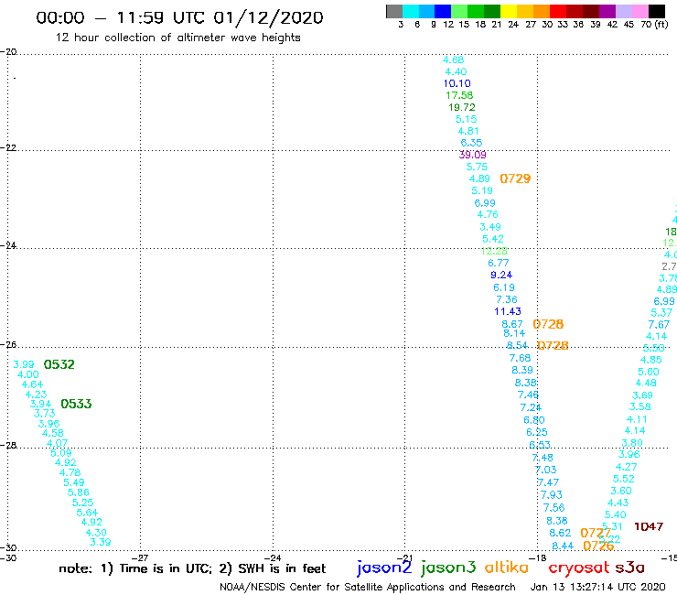The image size is (677, 595).
Task: Click the bright red legend swatch
Action: click(x=558, y=11)
